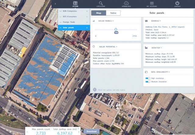Open the Locations search icon
Viewport: 195px width, 135px height.
pyautogui.click(x=101, y=3)
